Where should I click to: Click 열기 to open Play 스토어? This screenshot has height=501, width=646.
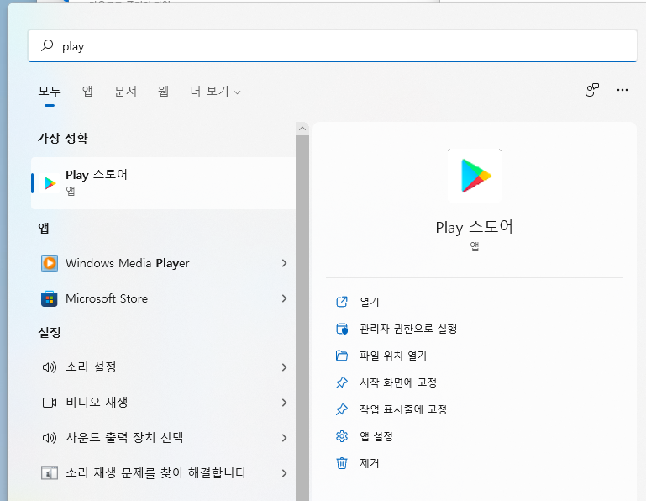[369, 302]
